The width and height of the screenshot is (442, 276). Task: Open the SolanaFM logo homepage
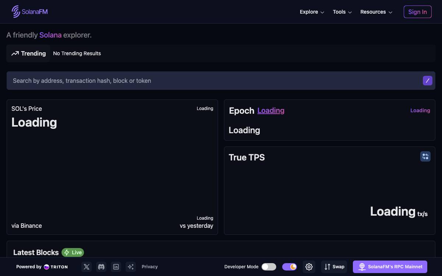(x=29, y=12)
